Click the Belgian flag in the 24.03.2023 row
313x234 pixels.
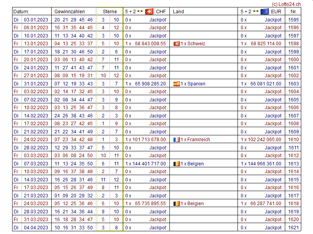[176, 204]
